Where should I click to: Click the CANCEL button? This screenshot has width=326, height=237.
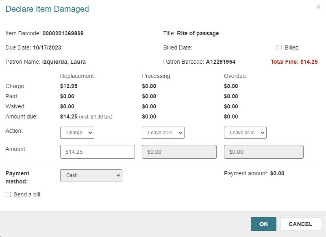click(300, 224)
